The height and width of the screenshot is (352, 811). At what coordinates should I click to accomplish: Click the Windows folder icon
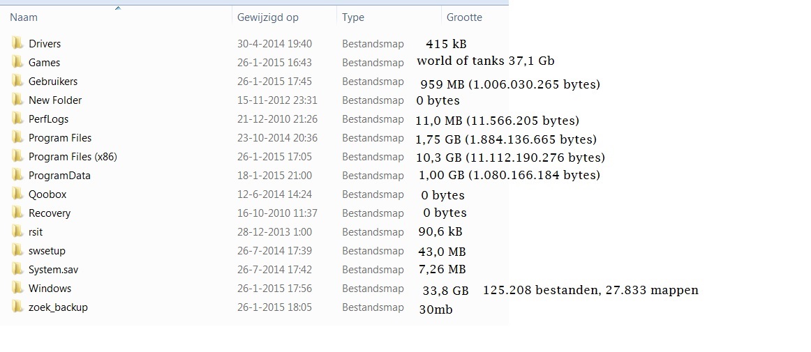[x=17, y=288]
